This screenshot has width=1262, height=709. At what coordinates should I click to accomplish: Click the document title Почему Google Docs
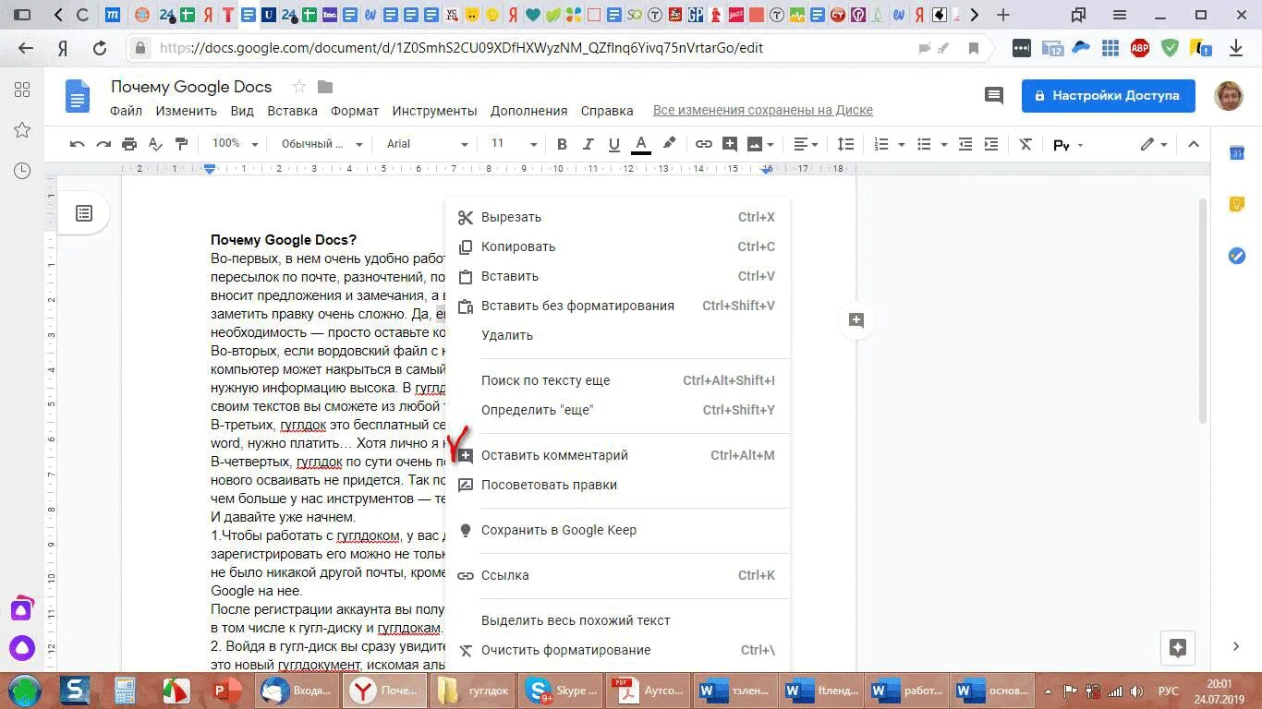pyautogui.click(x=191, y=87)
